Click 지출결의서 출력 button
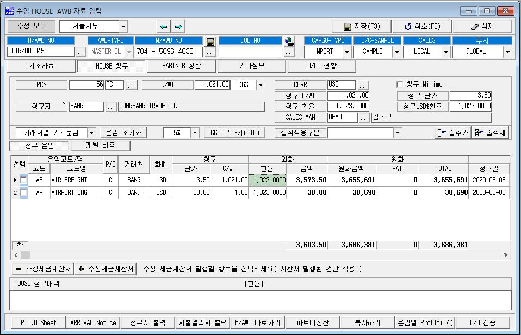The height and width of the screenshot is (335, 521). 202,322
